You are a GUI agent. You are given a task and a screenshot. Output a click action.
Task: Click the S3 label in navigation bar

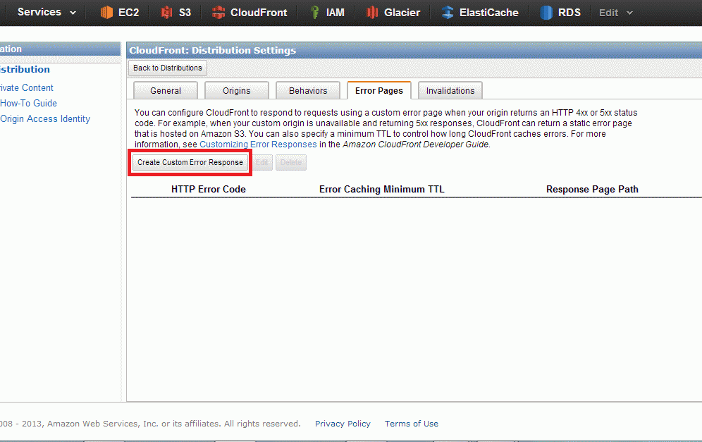[185, 13]
